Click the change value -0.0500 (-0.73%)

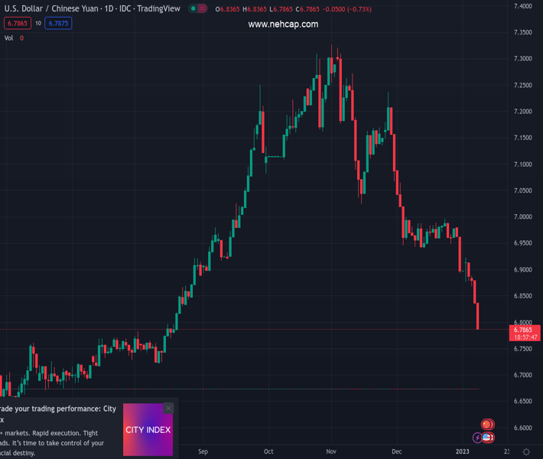point(346,9)
